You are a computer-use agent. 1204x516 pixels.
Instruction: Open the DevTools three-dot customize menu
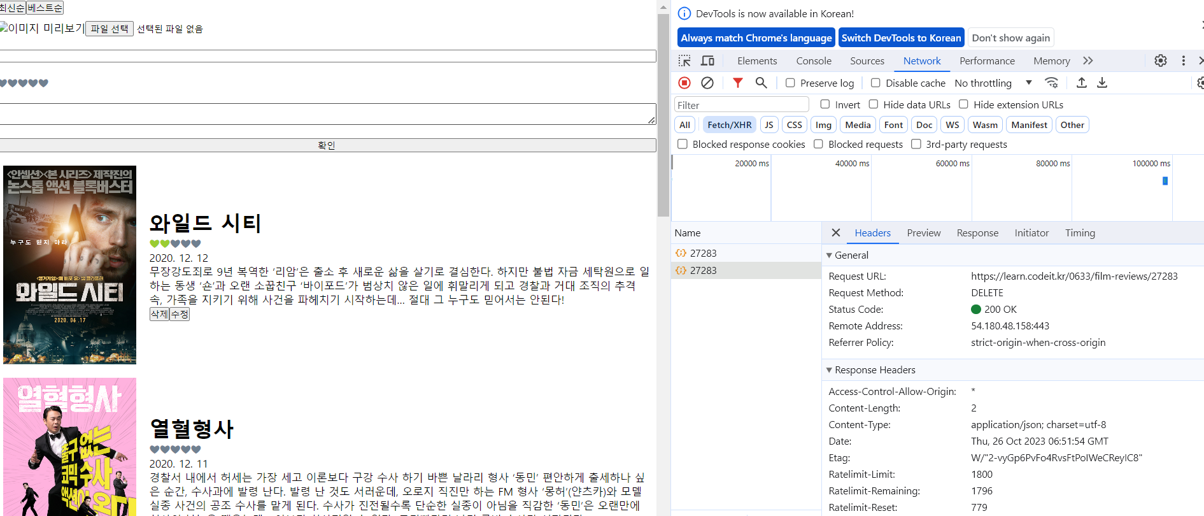click(1184, 61)
